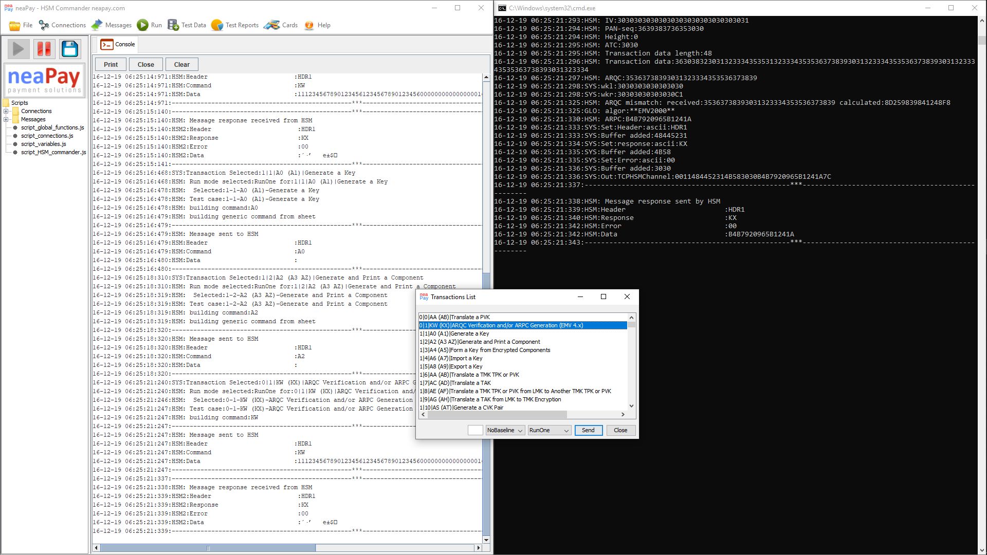The width and height of the screenshot is (987, 555).
Task: Open script_HSM_commander.js in tree
Action: pyautogui.click(x=53, y=152)
